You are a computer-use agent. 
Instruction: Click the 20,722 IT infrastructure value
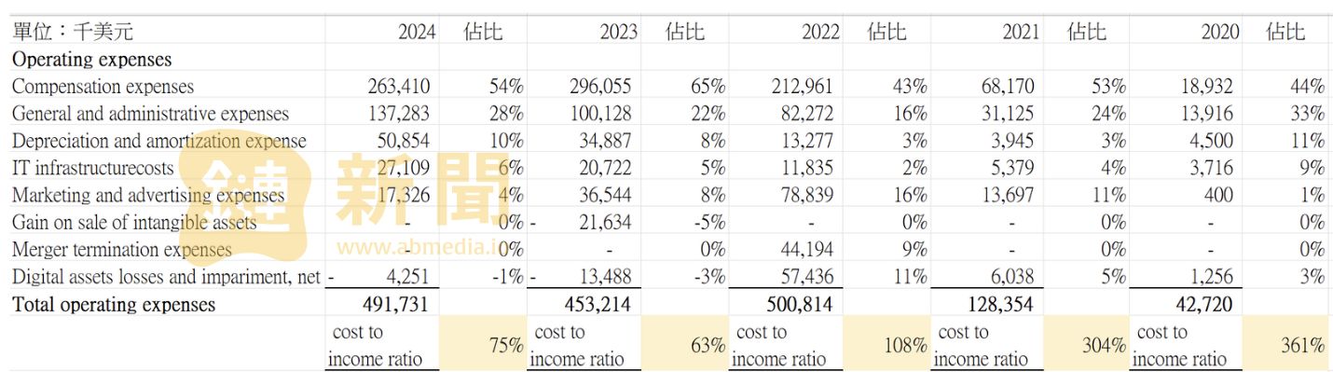click(606, 168)
